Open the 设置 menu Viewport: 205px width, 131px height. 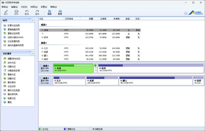coord(44,7)
